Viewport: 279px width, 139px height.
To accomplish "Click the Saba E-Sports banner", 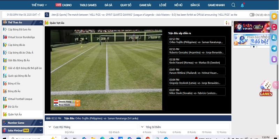I will pos(252,27).
